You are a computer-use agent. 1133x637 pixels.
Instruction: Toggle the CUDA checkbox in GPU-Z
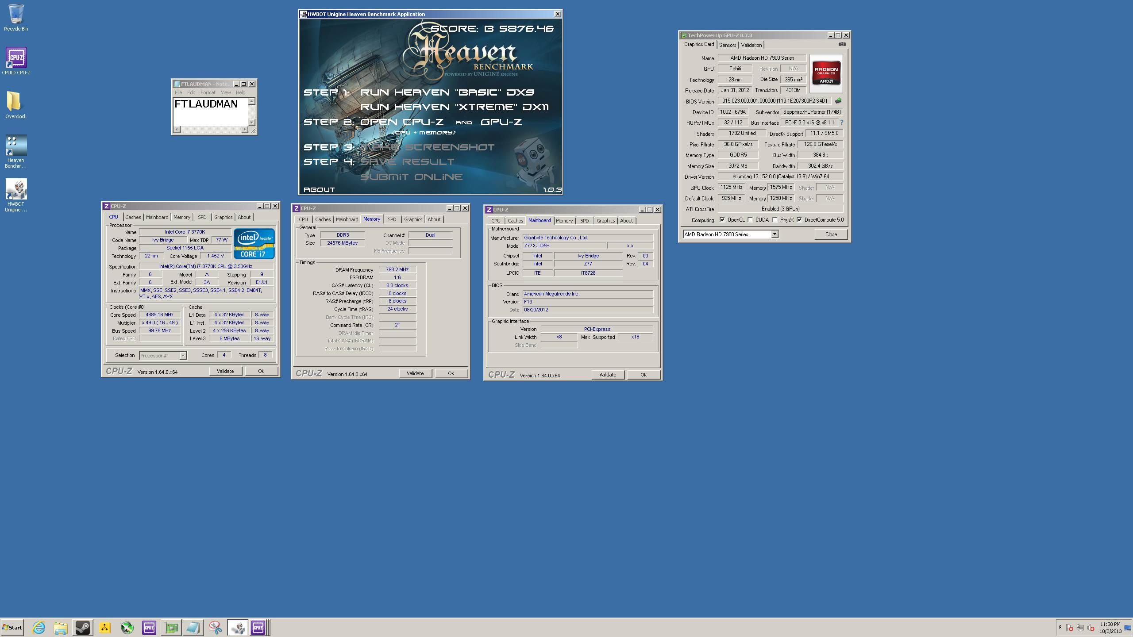pos(750,220)
